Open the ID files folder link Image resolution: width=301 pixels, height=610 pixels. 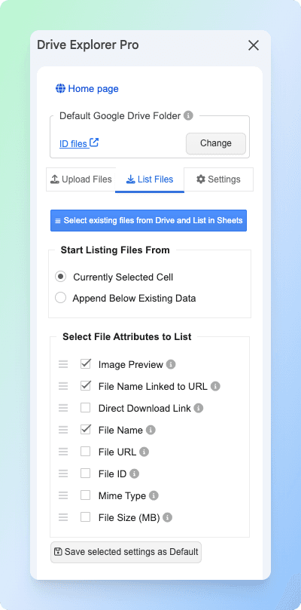(73, 143)
